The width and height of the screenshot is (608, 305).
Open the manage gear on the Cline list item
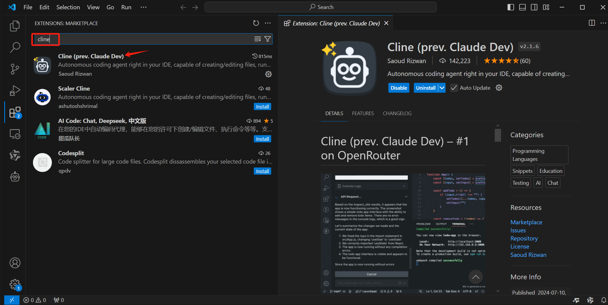coord(268,74)
